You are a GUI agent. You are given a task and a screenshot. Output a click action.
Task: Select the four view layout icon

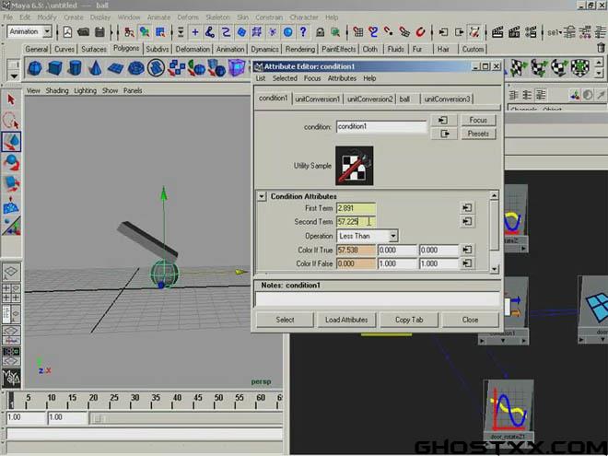[11, 293]
